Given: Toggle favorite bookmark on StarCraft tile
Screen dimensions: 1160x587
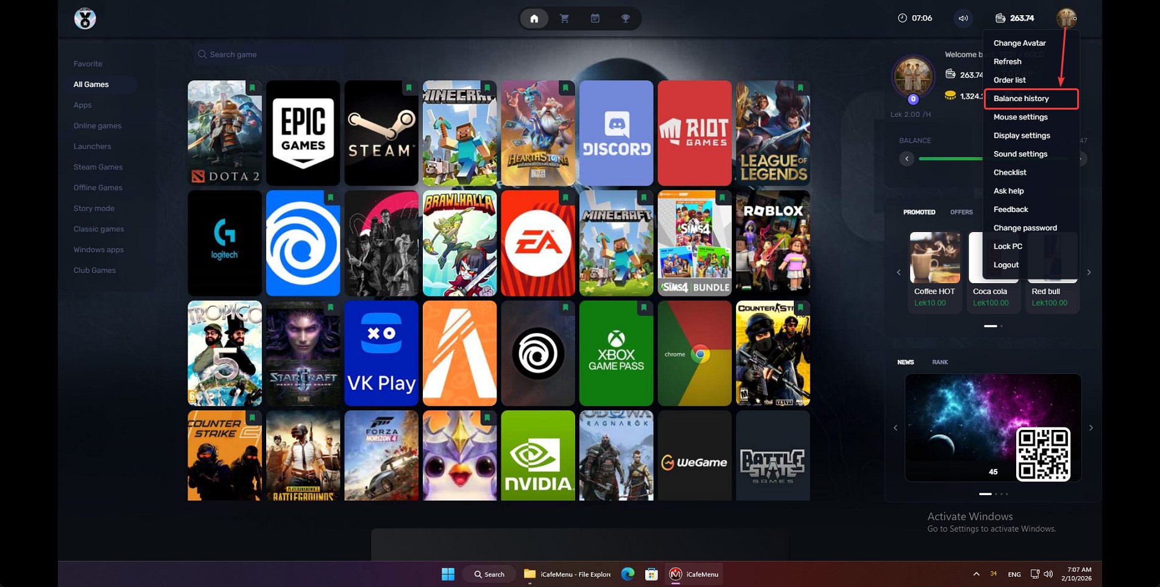Looking at the screenshot, I should (x=330, y=308).
